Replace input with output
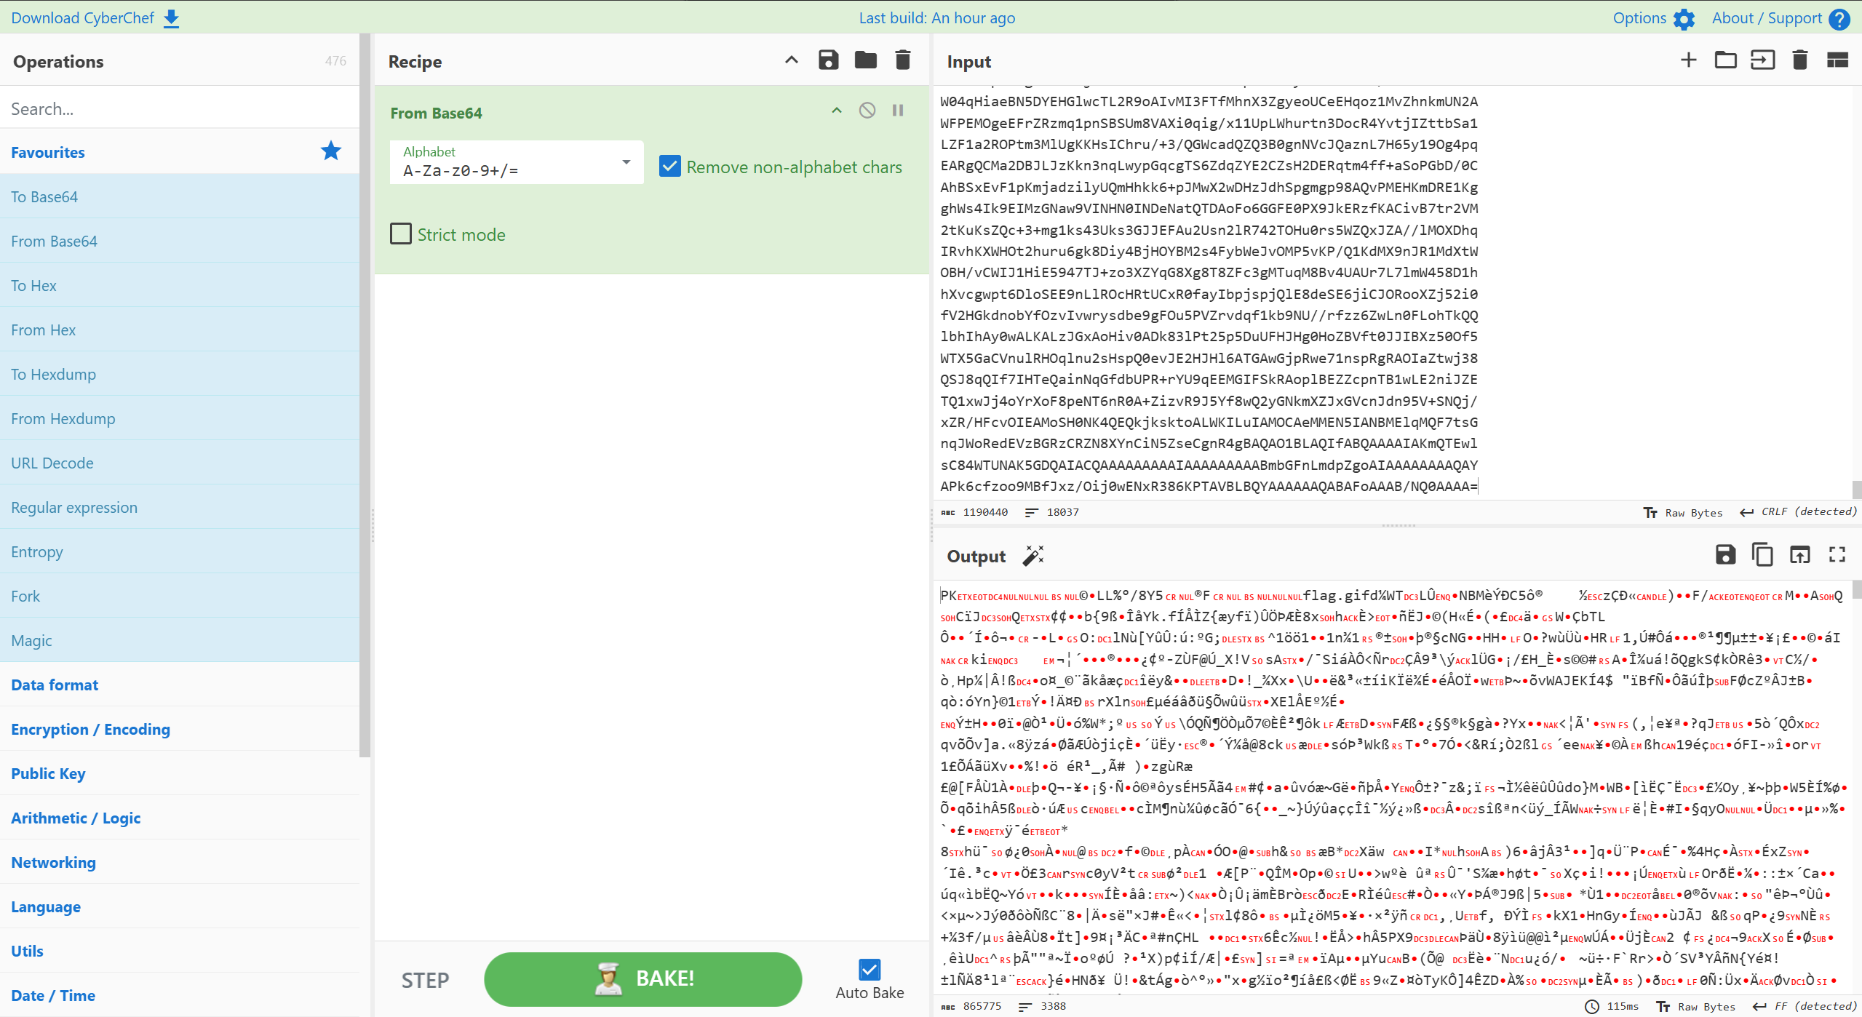 click(1799, 555)
